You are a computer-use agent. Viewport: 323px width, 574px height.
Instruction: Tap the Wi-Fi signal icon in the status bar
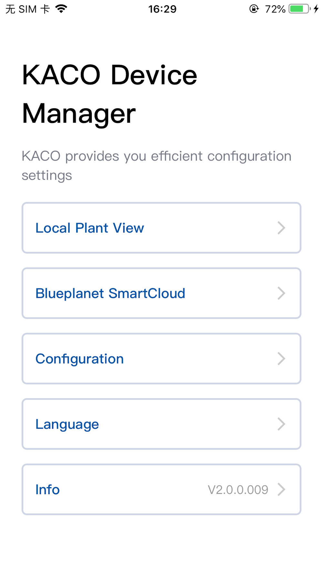(61, 9)
